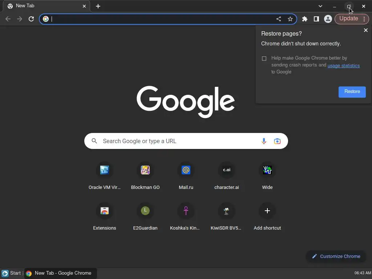Open the profile avatar menu

(328, 19)
